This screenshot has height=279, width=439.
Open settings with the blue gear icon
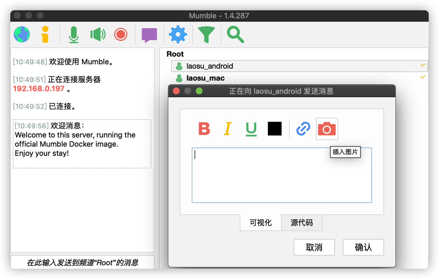point(178,34)
